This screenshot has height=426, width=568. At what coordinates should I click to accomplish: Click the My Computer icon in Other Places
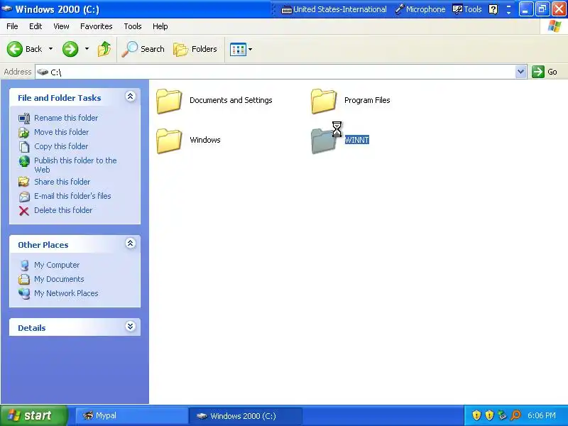[x=24, y=265]
